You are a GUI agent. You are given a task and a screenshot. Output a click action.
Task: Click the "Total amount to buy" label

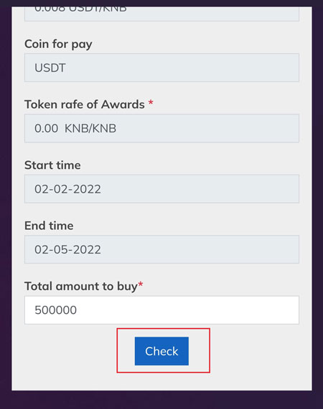click(x=81, y=287)
